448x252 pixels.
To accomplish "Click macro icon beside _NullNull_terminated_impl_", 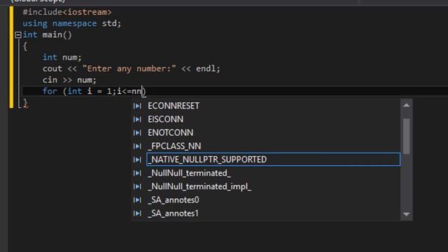I will (x=137, y=187).
